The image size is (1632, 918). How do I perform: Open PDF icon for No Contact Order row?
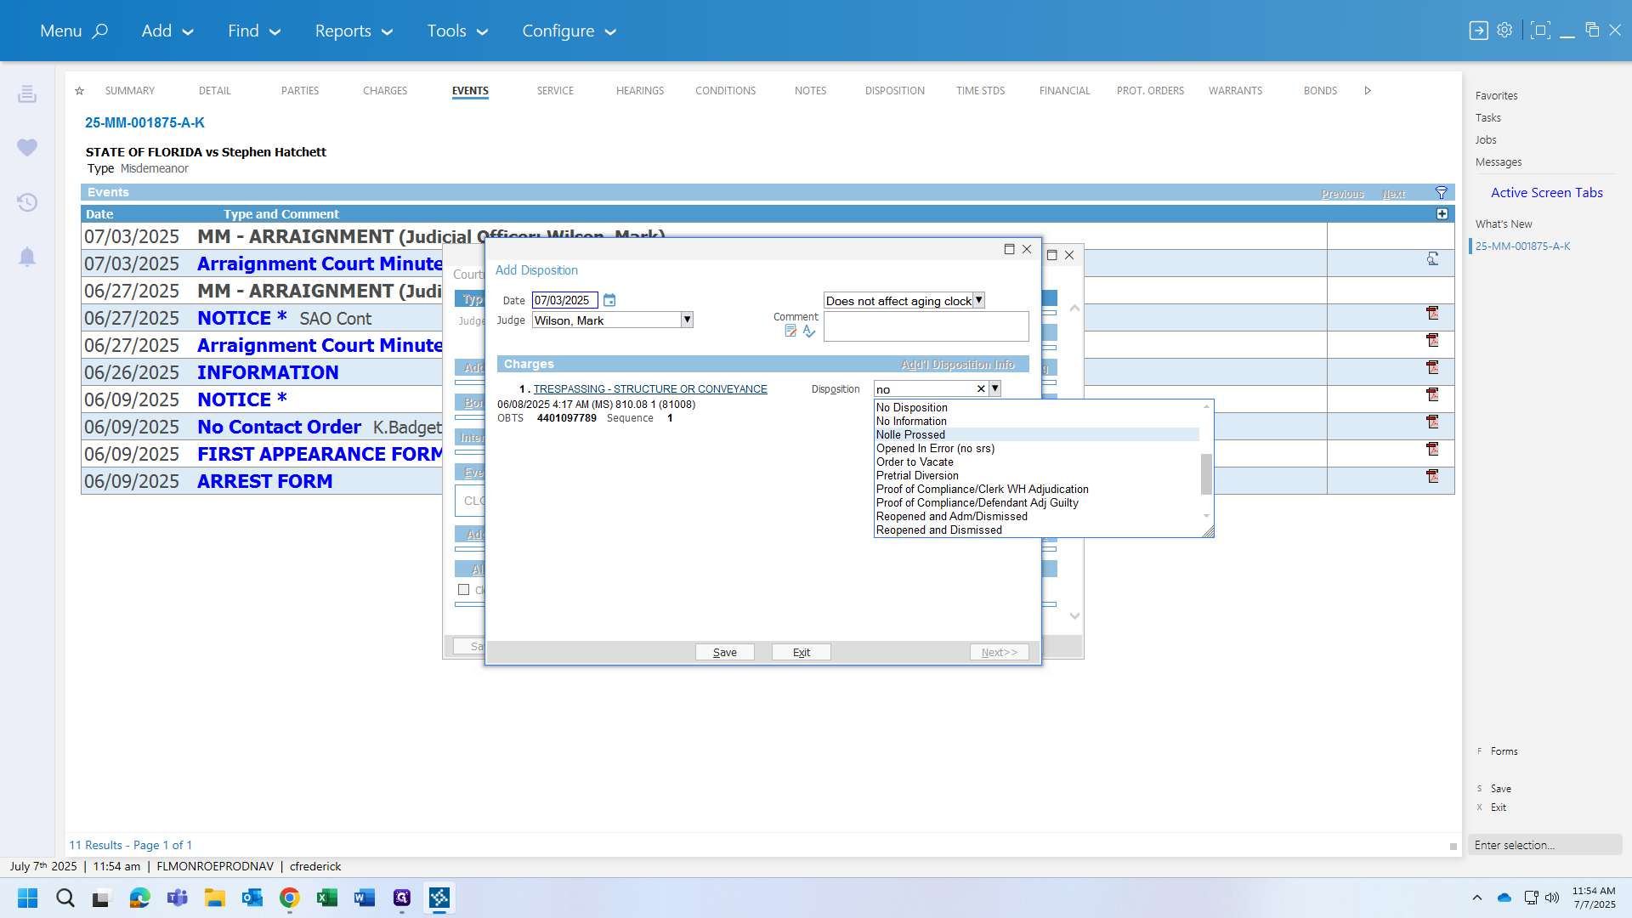(1432, 422)
